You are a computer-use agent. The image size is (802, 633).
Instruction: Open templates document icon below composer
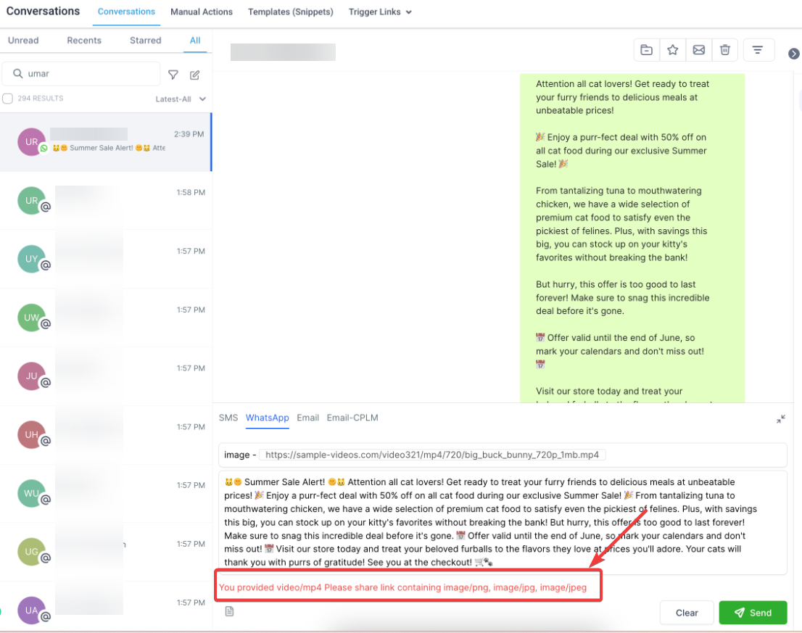click(x=230, y=611)
